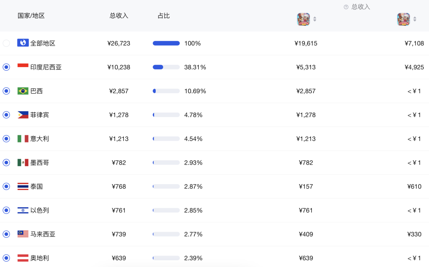Toggle the 奥地利 radio button
Screen dimensions: 429x267
point(6,258)
